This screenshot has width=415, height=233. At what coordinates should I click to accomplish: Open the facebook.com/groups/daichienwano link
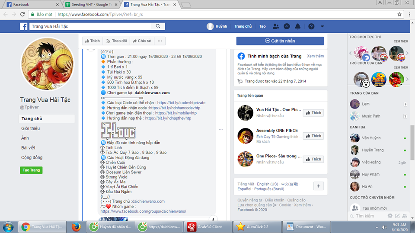tap(143, 211)
